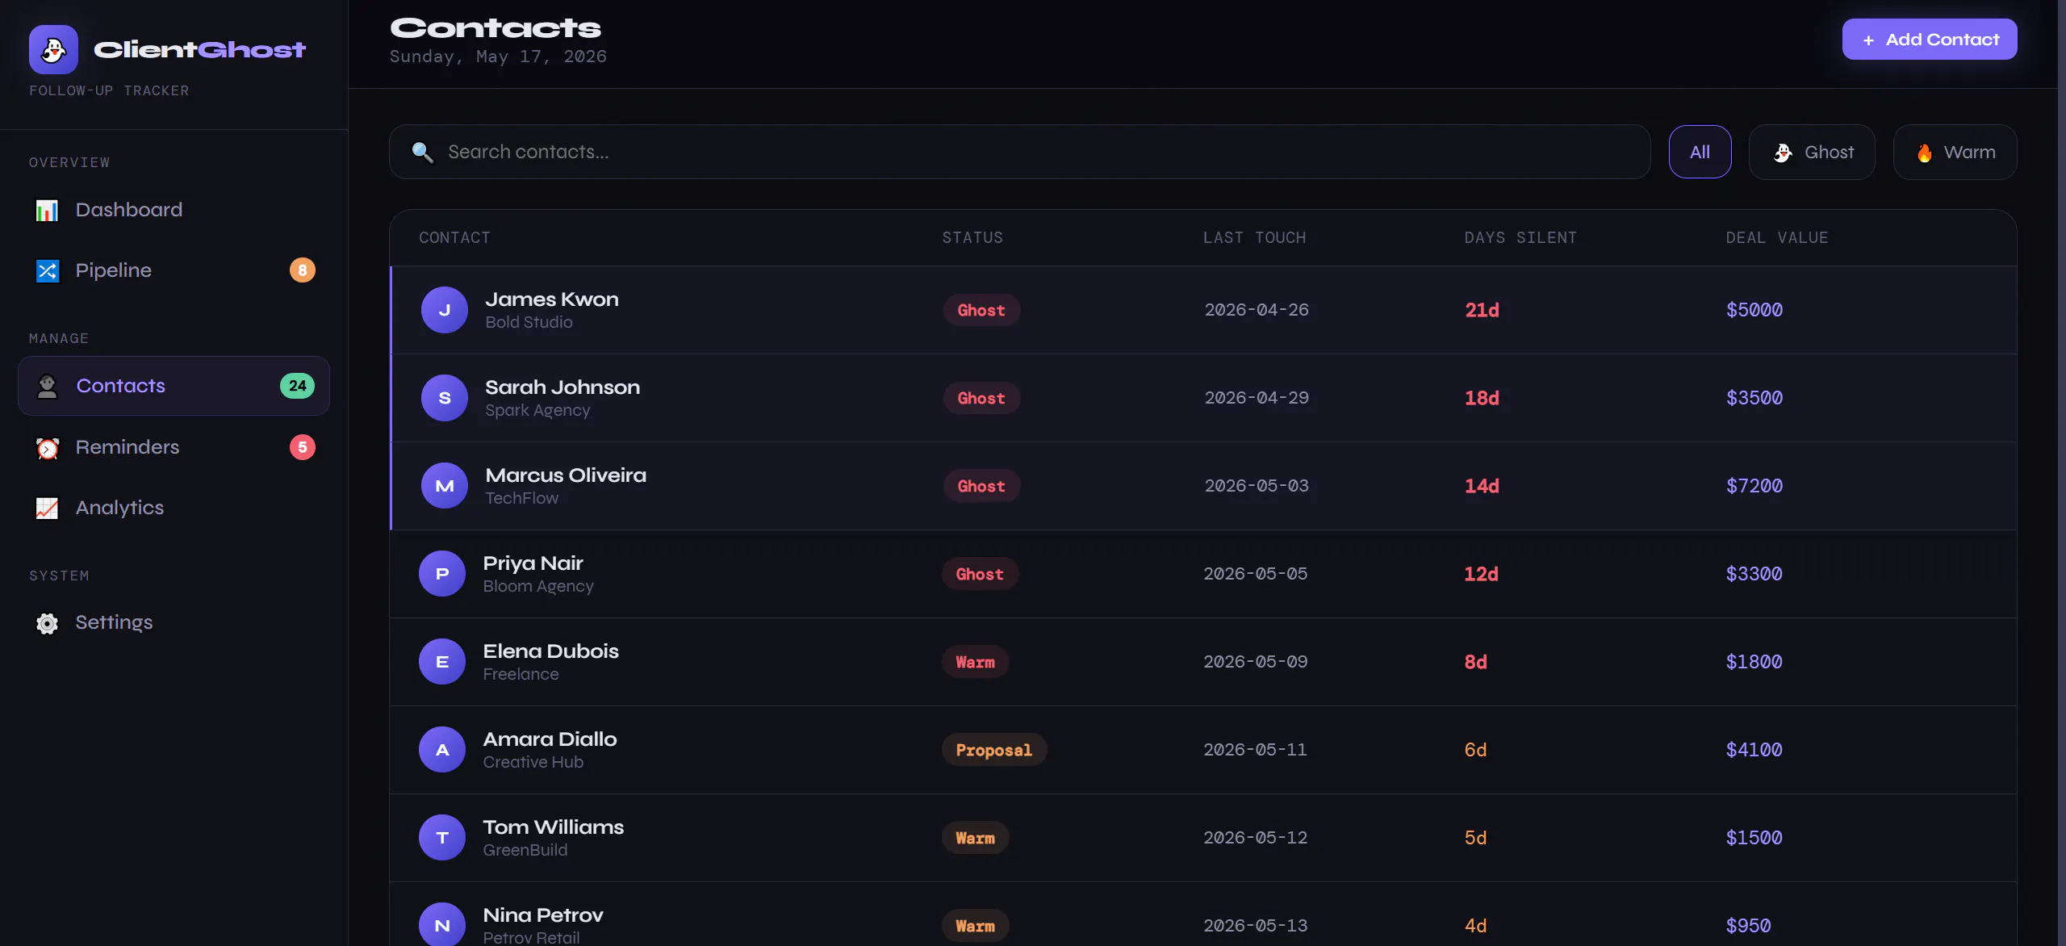This screenshot has width=2066, height=946.
Task: Select the Contacts sidebar item
Action: (x=174, y=386)
